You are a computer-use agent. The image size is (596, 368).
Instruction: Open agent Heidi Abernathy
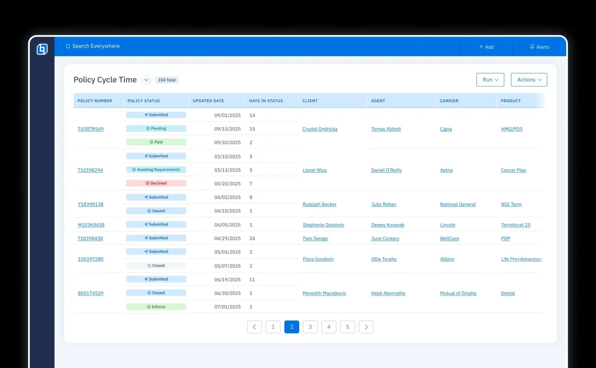[x=388, y=293]
